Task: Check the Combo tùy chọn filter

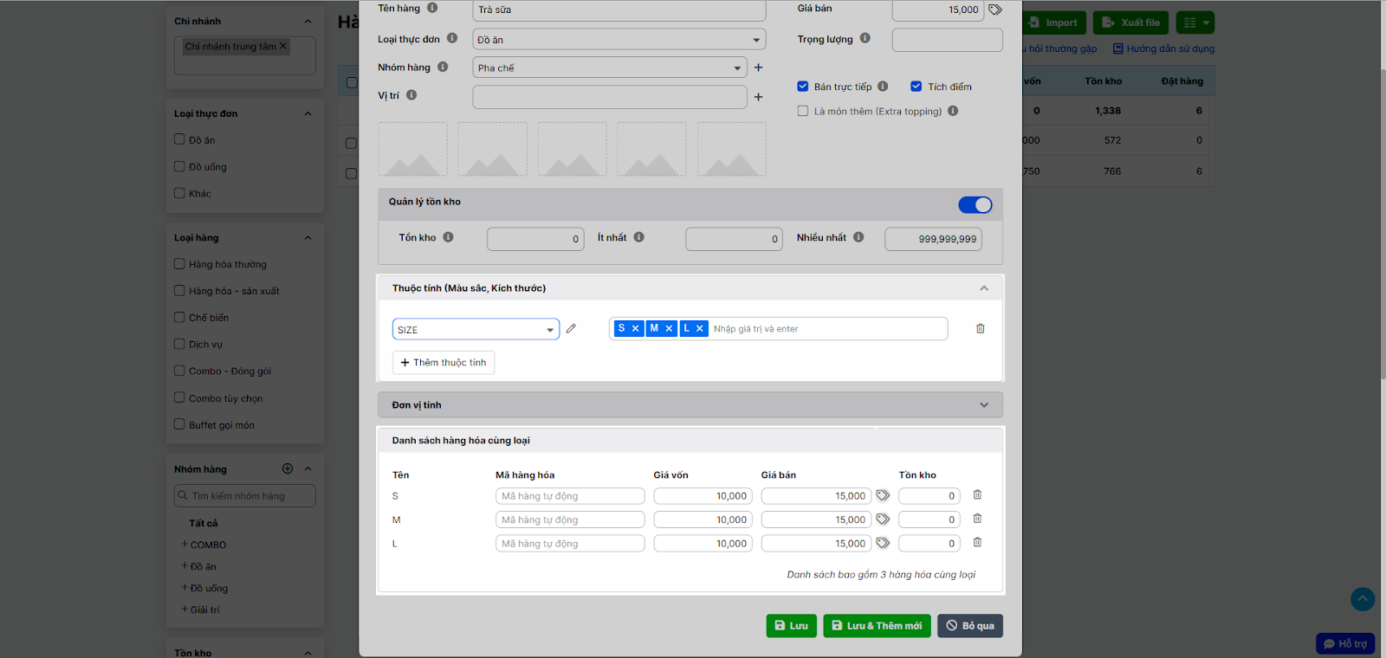Action: tap(179, 397)
